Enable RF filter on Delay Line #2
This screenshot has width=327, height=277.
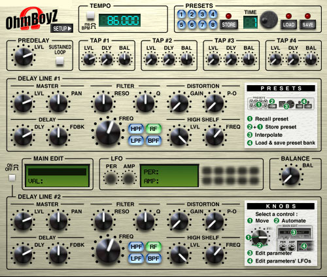(x=154, y=247)
